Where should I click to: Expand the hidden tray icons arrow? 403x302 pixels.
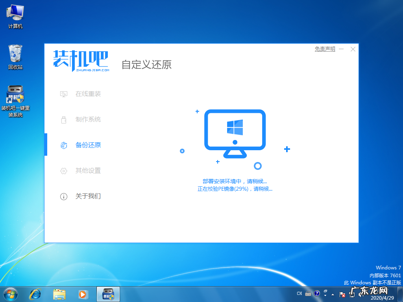coord(333,294)
